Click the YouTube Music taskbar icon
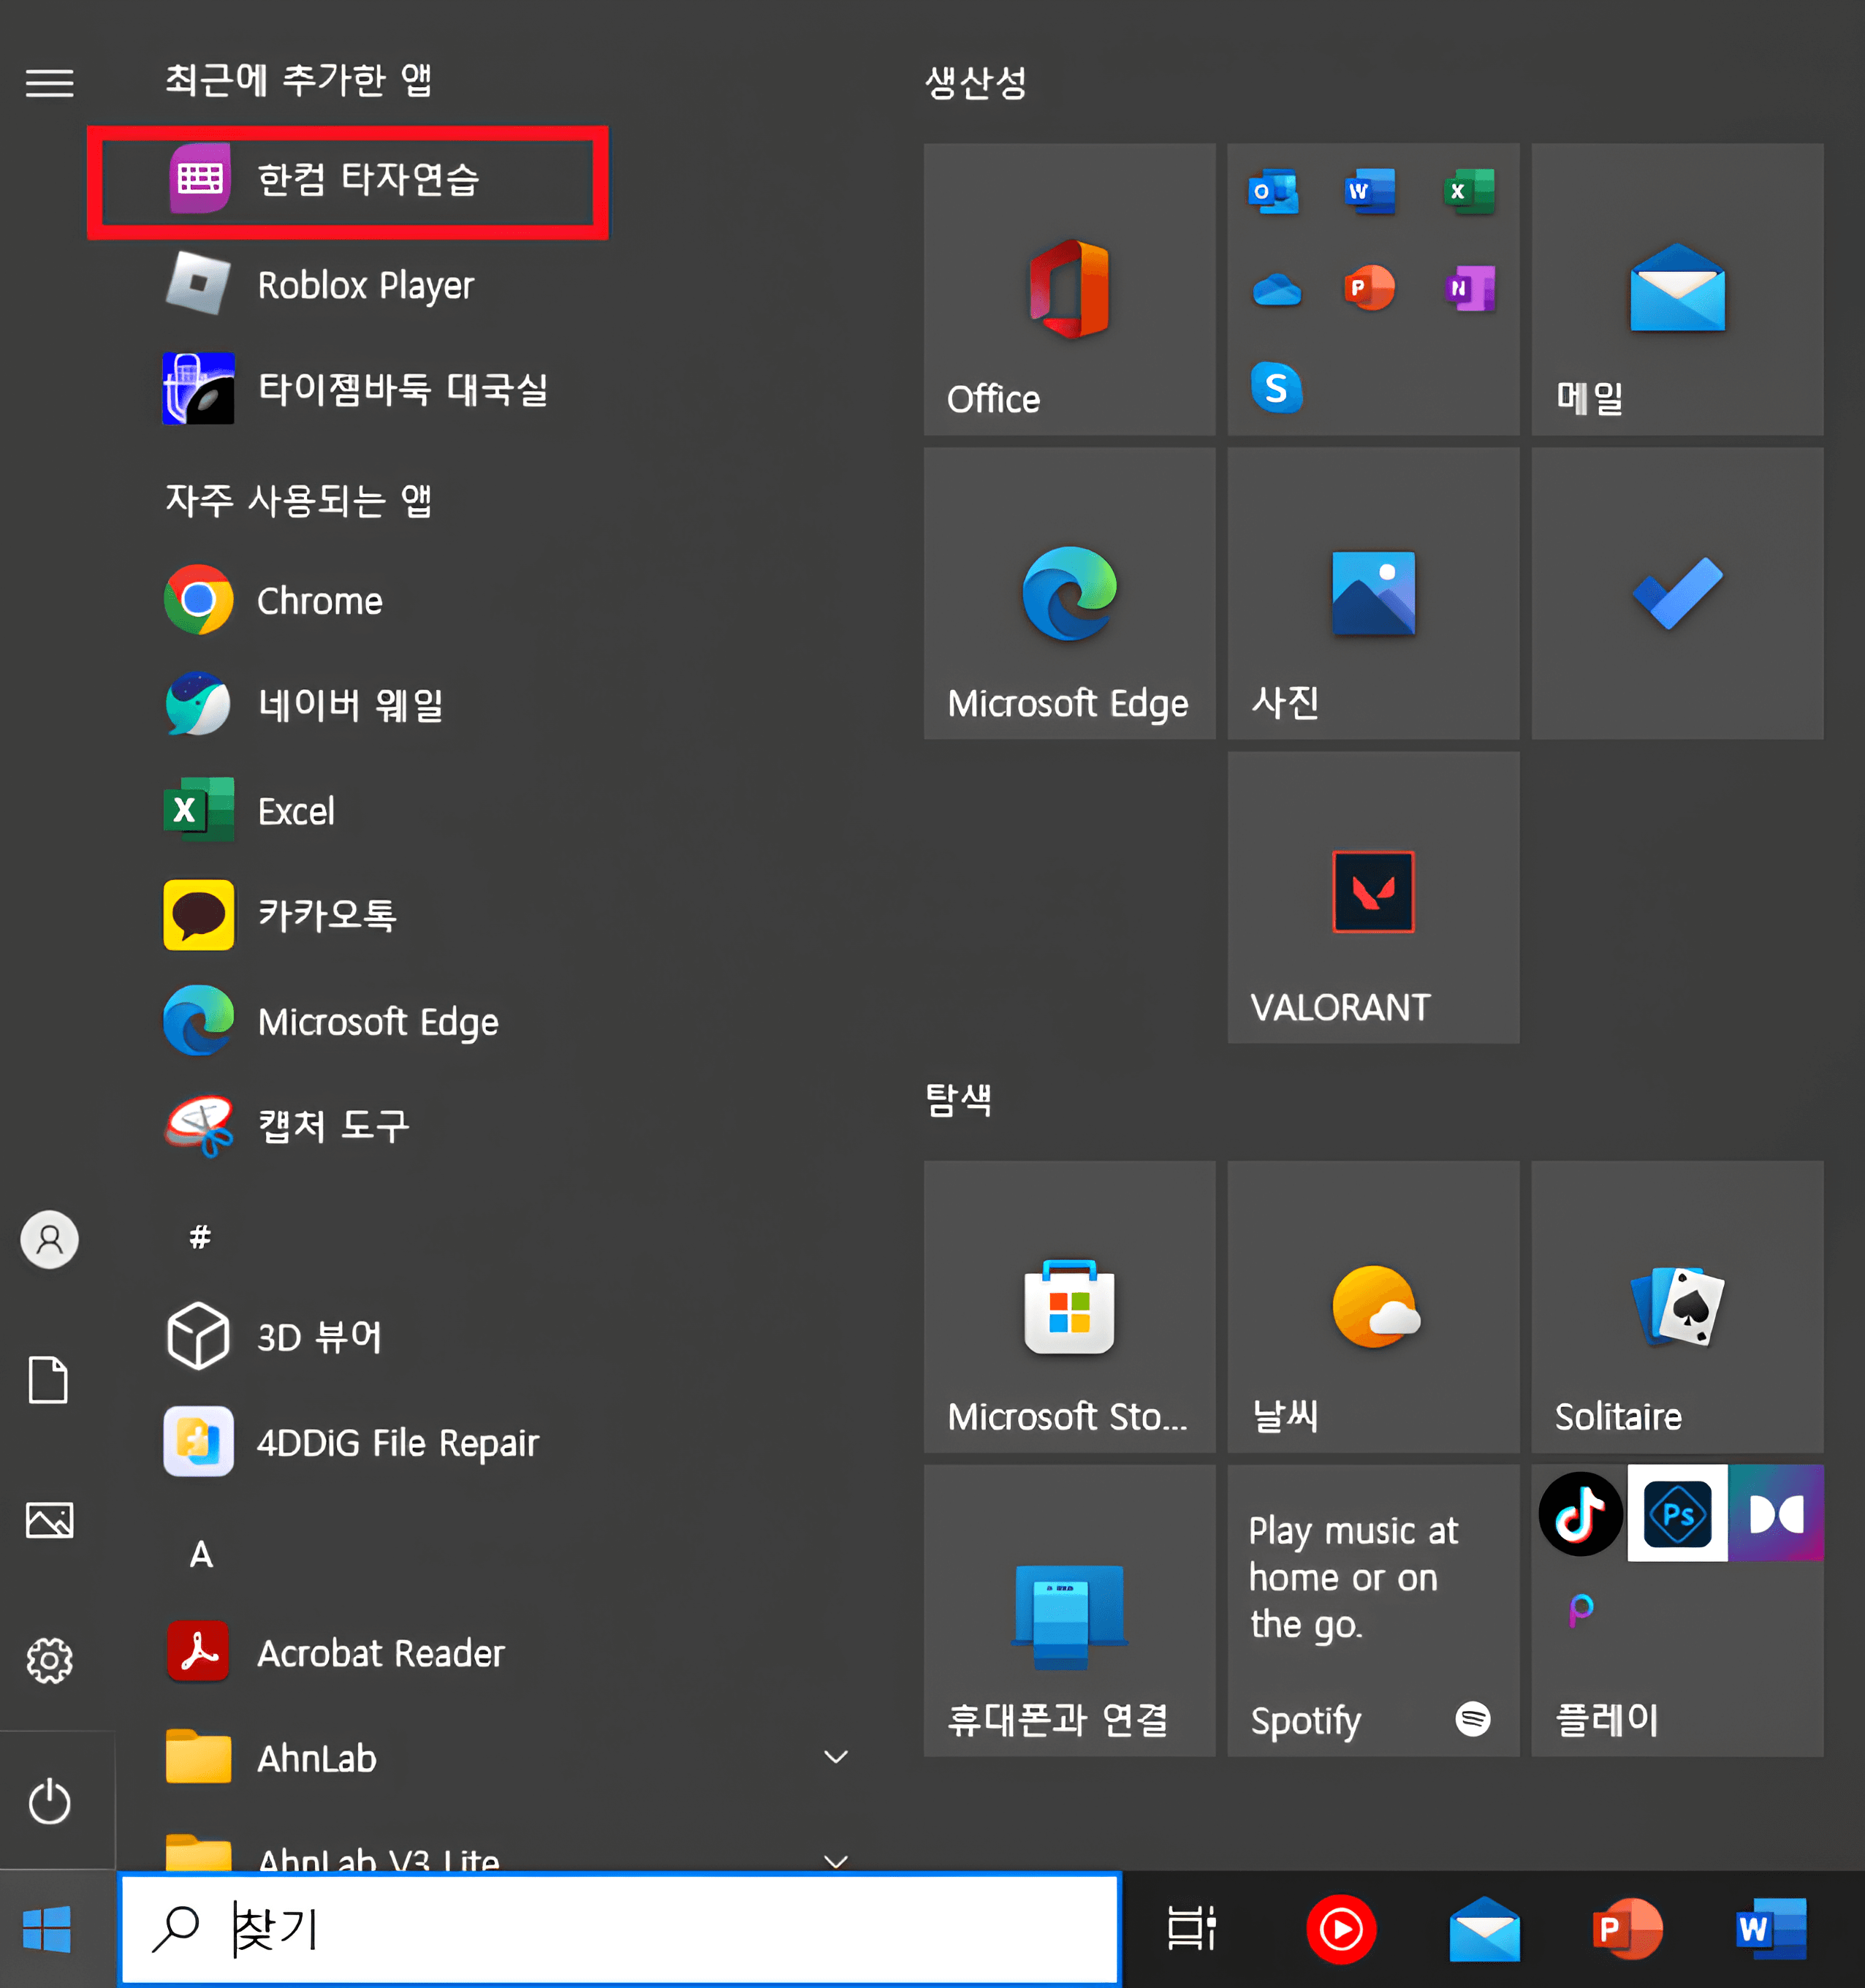The width and height of the screenshot is (1865, 1988). [x=1340, y=1929]
